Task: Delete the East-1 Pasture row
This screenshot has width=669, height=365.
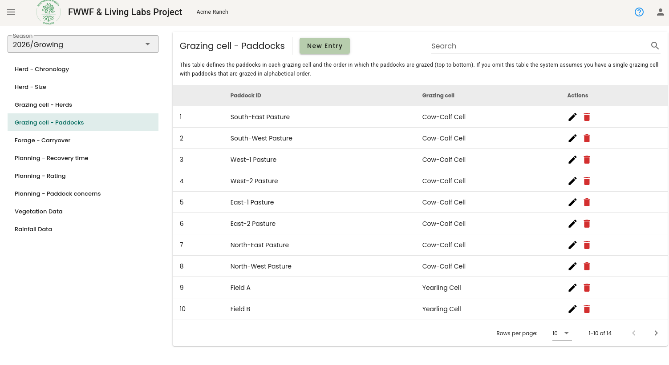Action: pos(587,202)
